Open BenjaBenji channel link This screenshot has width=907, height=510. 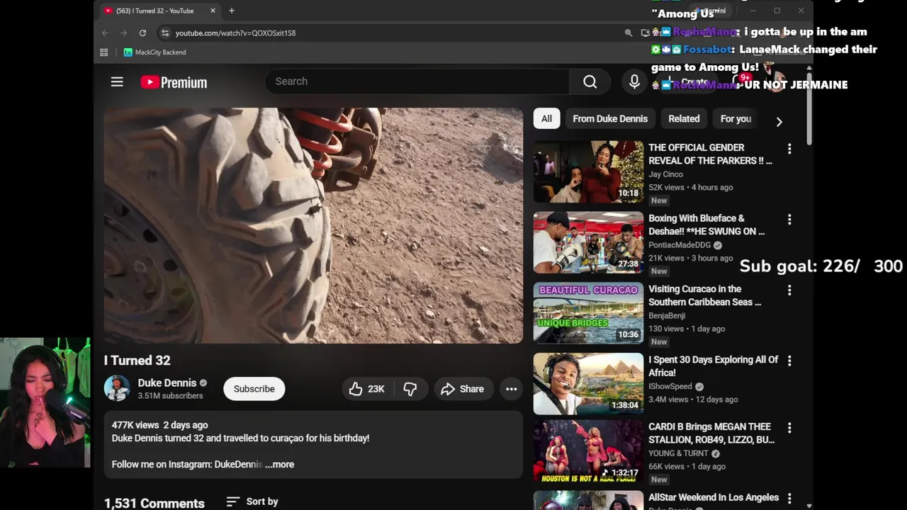click(x=667, y=316)
